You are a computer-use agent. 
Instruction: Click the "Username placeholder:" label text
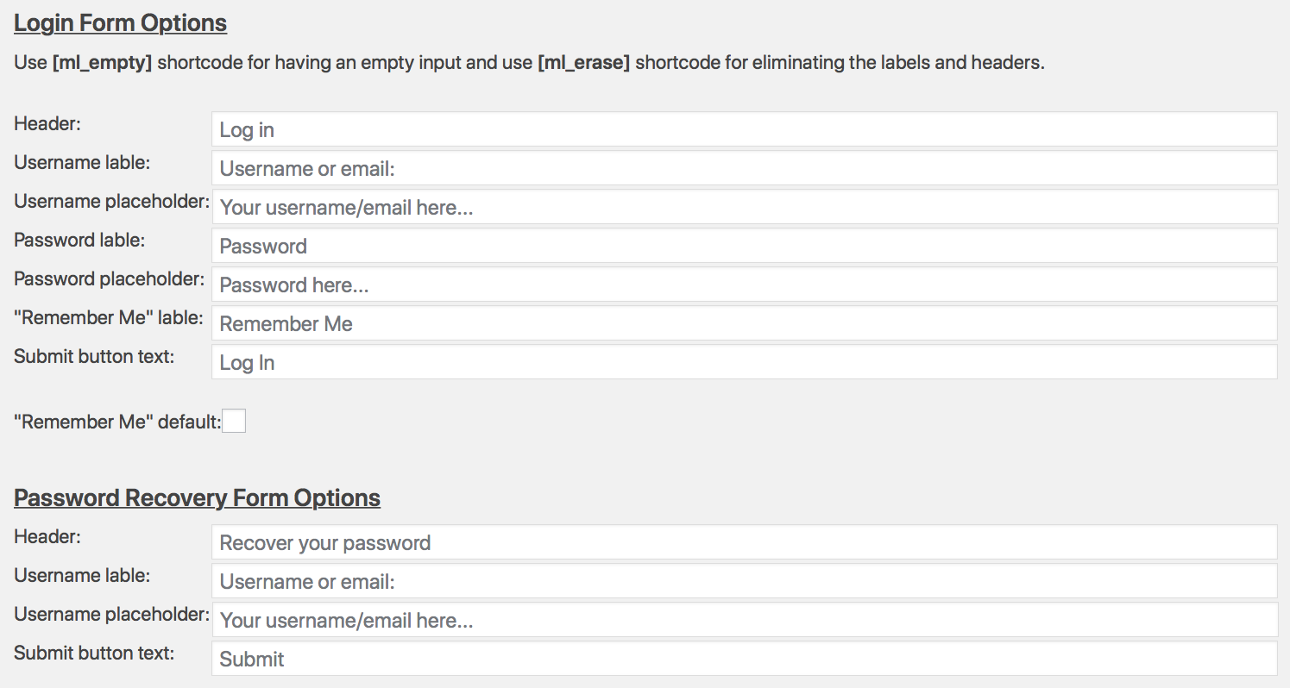coord(110,201)
